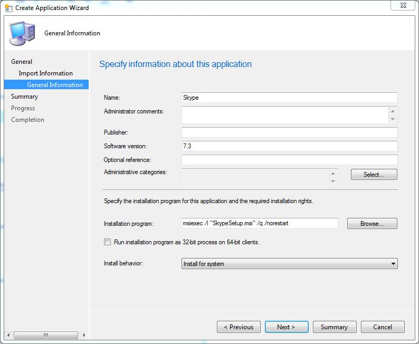Advance with the Next button
This screenshot has height=344, width=419.
(x=287, y=327)
